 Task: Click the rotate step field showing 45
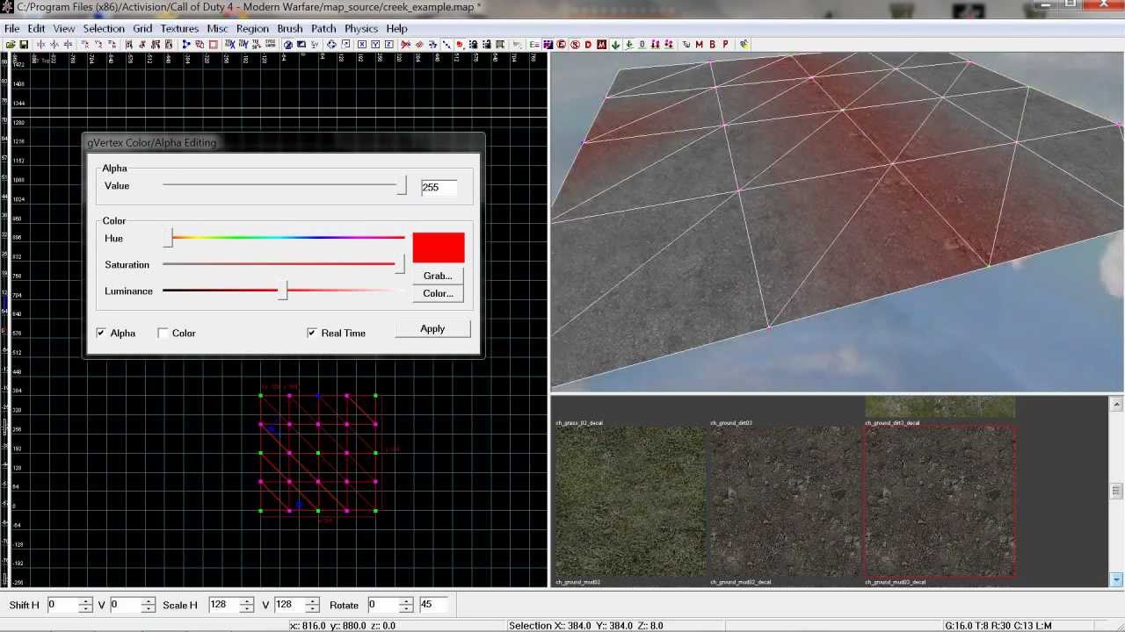432,605
